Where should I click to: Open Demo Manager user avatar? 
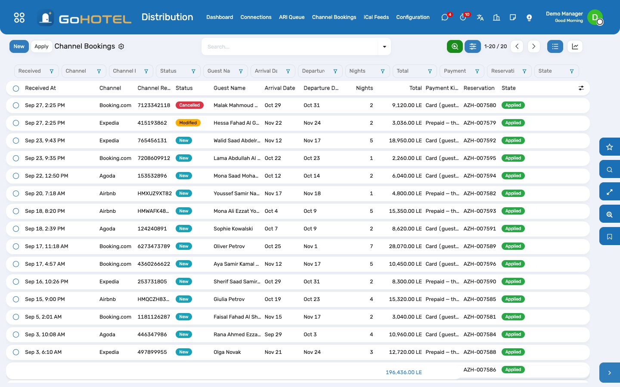point(595,17)
